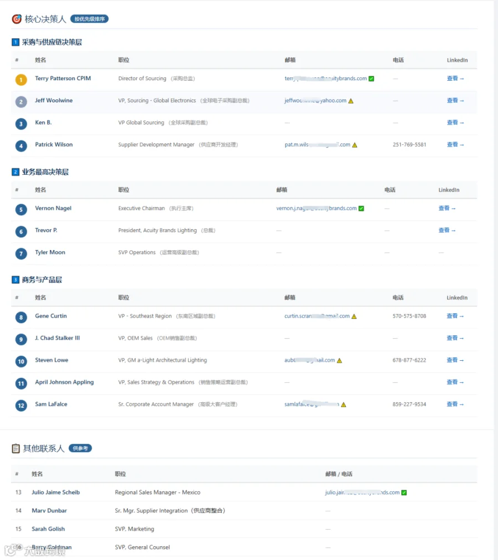Click title SVP Operations

[x=137, y=252]
